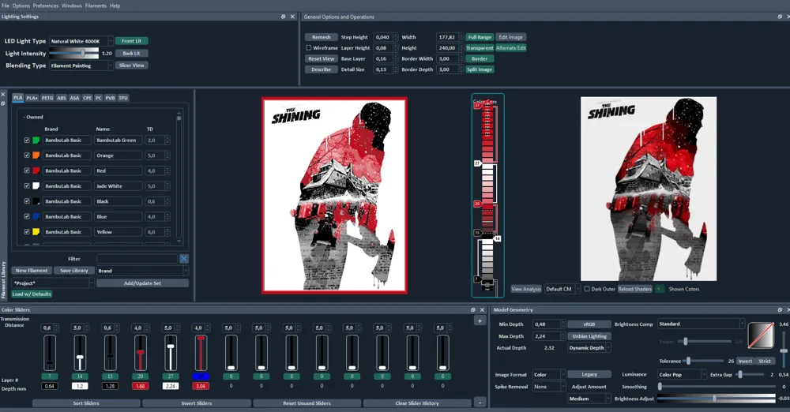The width and height of the screenshot is (790, 412).
Task: Click the filament list vertical scrollbar
Action: pyautogui.click(x=179, y=179)
